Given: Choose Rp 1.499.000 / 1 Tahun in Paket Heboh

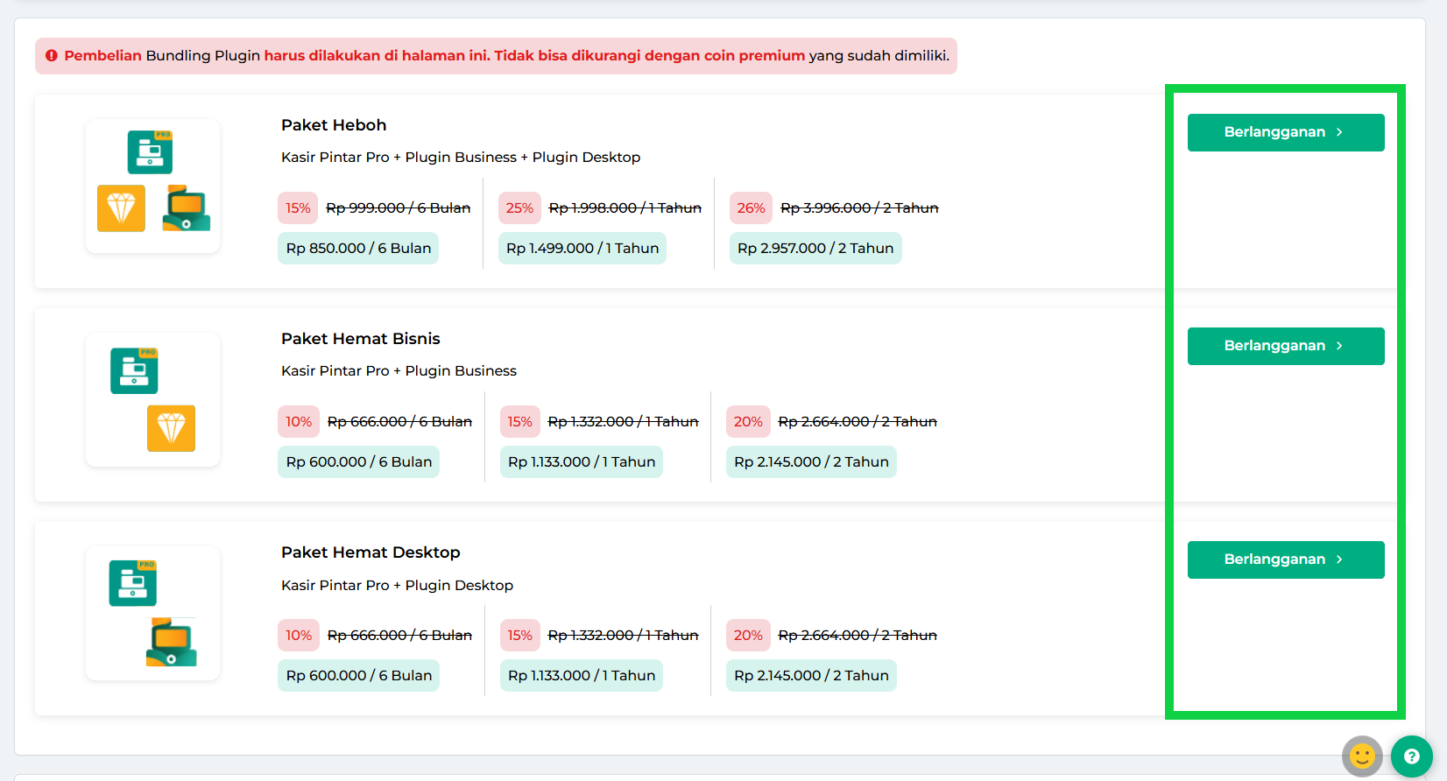Looking at the screenshot, I should [582, 249].
